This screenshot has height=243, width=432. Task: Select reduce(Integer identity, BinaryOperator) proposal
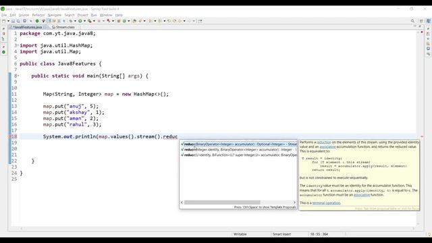(x=239, y=150)
